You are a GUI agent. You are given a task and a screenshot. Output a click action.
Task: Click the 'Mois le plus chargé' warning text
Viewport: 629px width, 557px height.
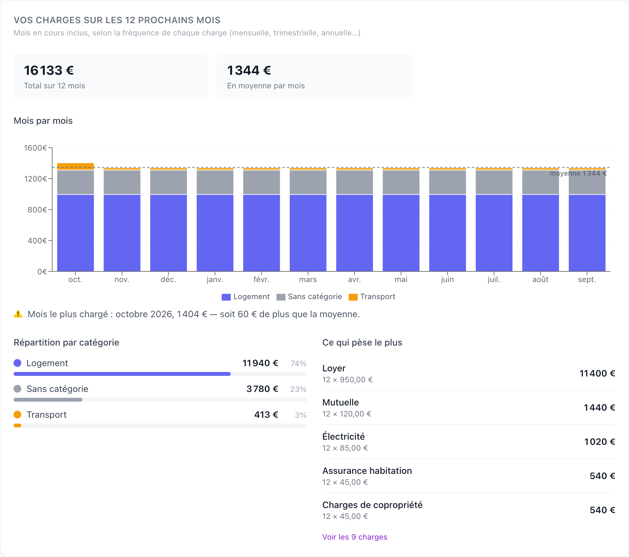[x=194, y=314]
